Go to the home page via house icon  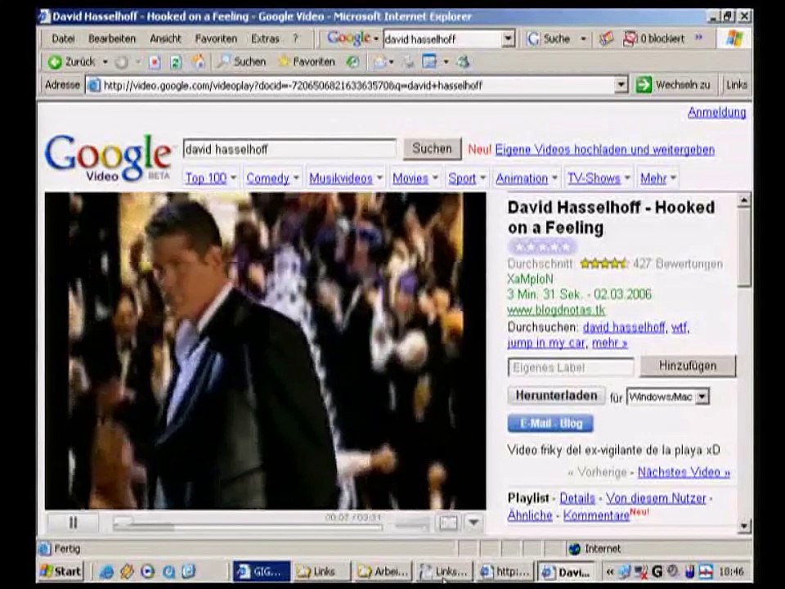198,61
